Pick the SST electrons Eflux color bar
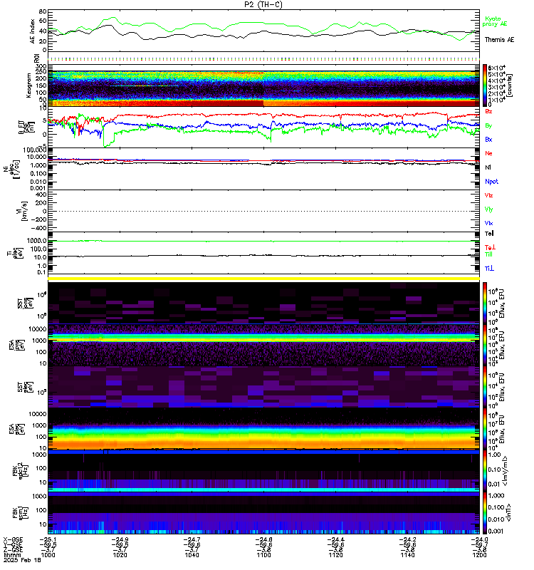 click(485, 387)
